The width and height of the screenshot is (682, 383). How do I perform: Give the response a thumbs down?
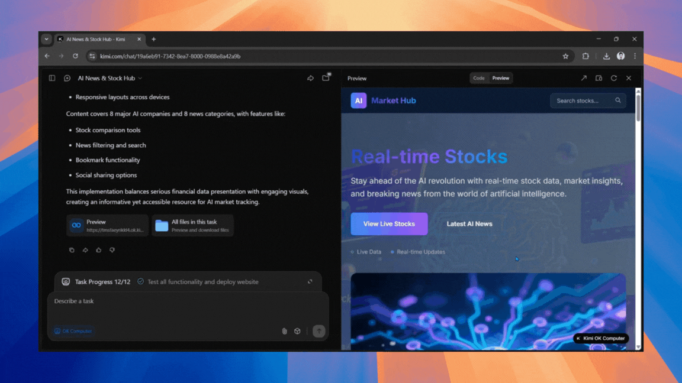point(112,250)
